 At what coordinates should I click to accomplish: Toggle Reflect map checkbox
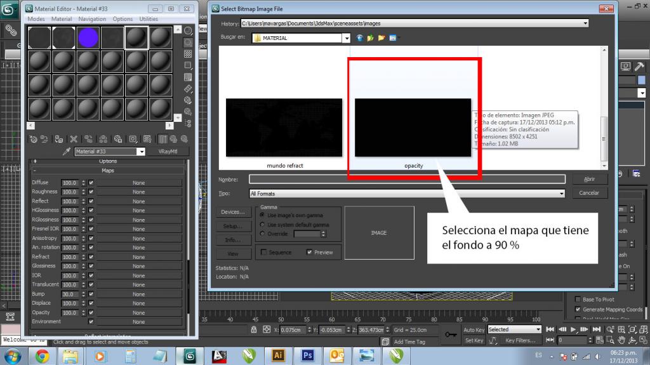[x=91, y=201]
